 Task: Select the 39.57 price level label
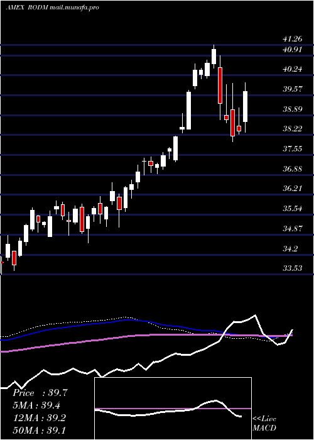pyautogui.click(x=293, y=89)
